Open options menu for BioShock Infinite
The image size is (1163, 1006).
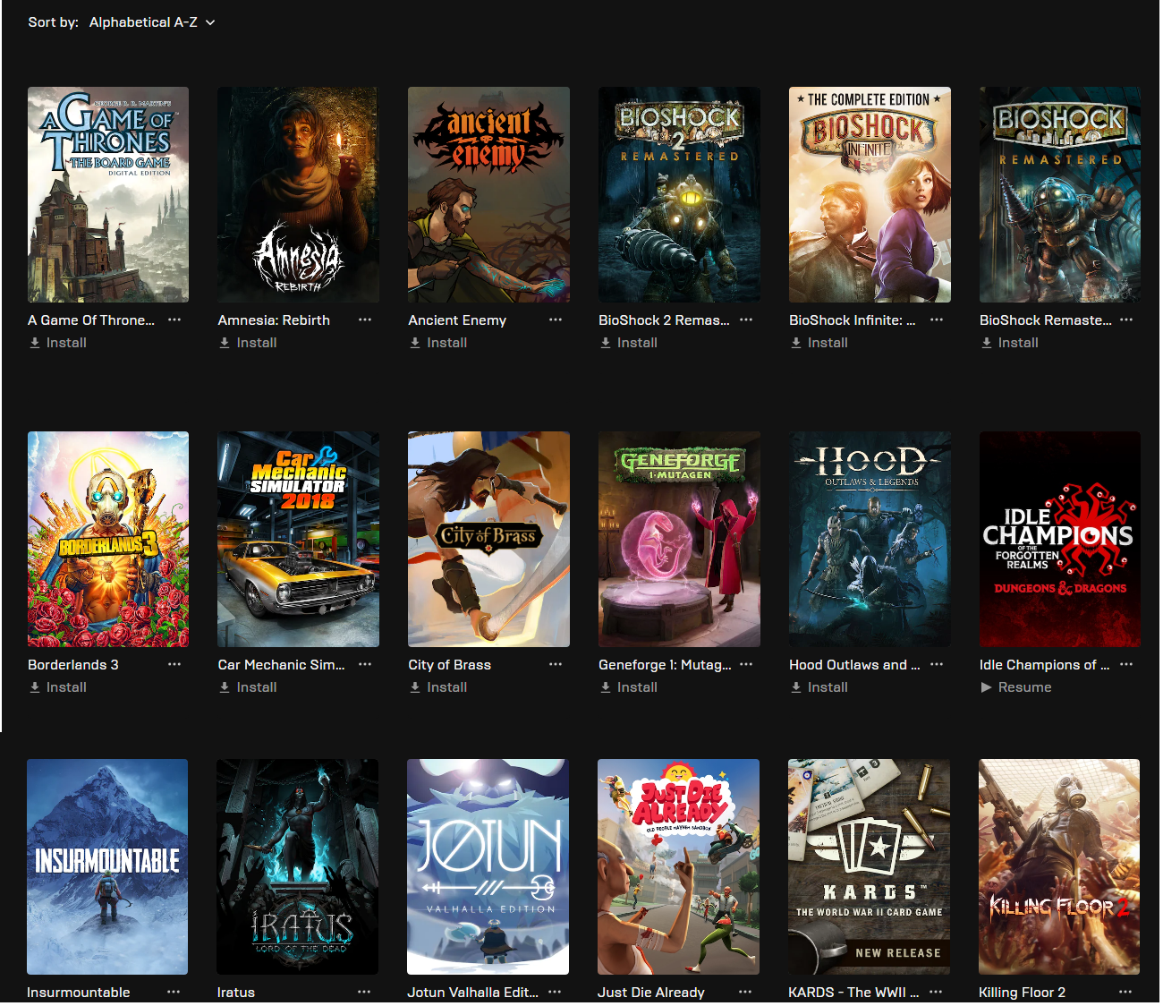[937, 320]
